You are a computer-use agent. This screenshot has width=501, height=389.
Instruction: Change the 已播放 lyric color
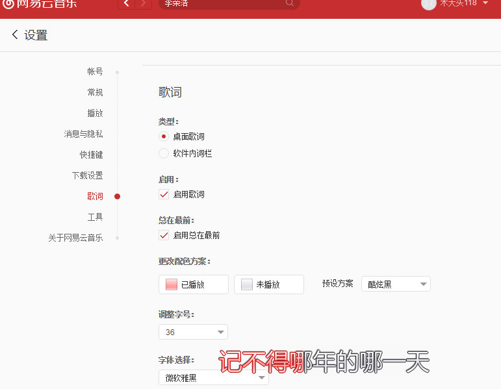coord(193,284)
